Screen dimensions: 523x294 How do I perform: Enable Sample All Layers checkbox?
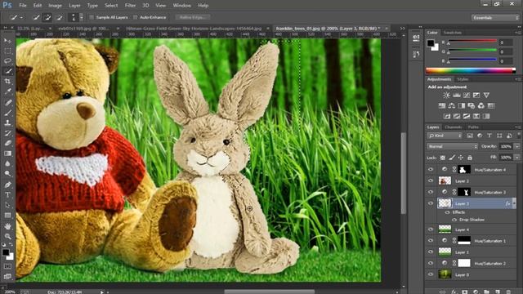click(x=92, y=17)
